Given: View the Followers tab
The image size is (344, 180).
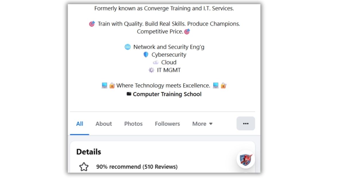Looking at the screenshot, I should click(x=167, y=124).
